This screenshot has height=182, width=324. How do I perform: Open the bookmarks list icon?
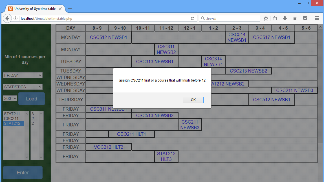point(275,19)
